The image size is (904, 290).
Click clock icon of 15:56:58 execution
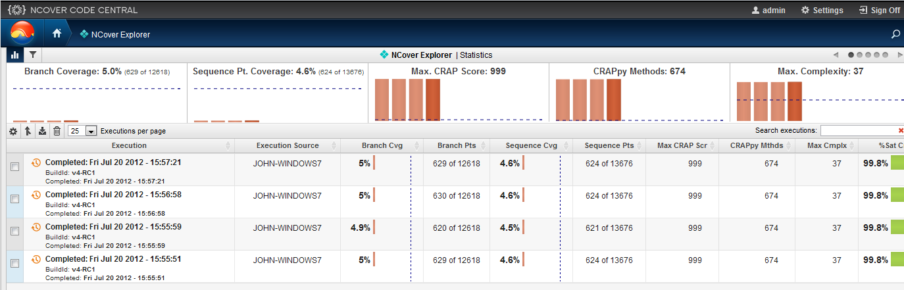click(x=37, y=195)
